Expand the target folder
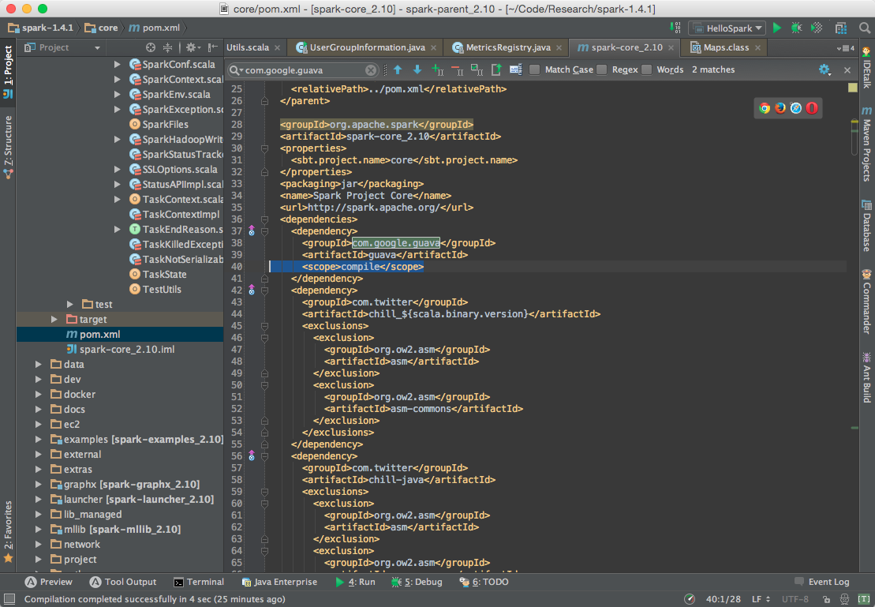This screenshot has width=875, height=607. click(54, 320)
